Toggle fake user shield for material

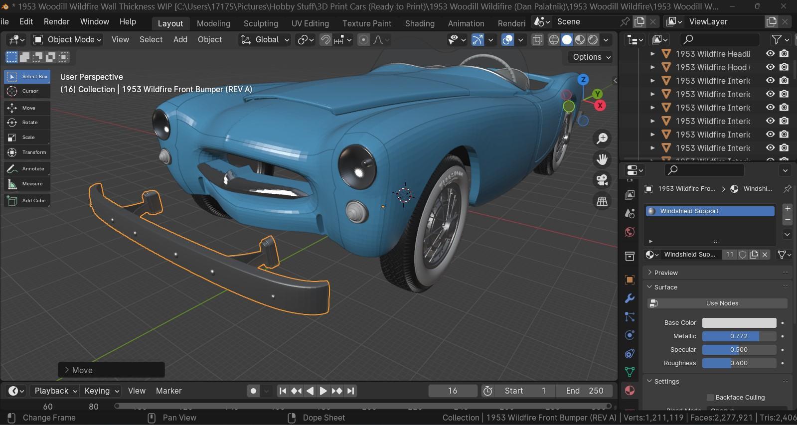click(742, 255)
